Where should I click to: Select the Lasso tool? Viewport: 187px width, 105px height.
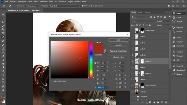tap(3, 22)
